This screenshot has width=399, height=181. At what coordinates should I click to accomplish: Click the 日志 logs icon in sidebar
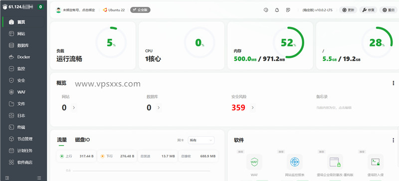tap(11, 116)
